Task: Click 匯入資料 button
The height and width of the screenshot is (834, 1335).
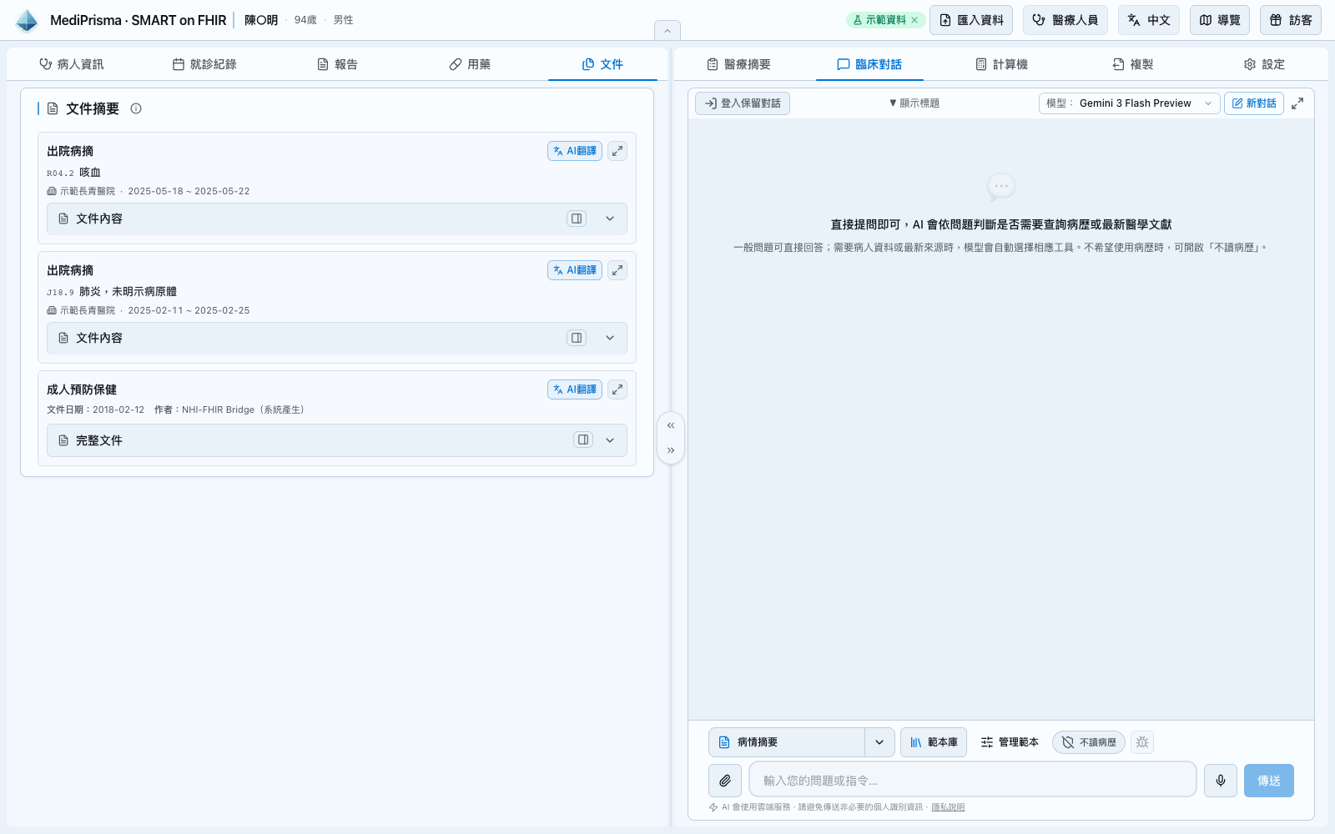Action: [x=971, y=20]
